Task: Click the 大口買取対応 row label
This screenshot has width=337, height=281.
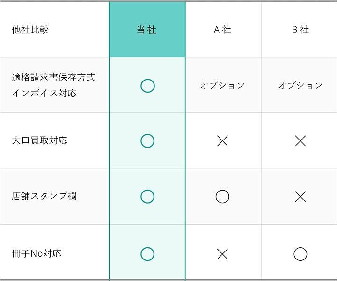Action: tap(39, 140)
